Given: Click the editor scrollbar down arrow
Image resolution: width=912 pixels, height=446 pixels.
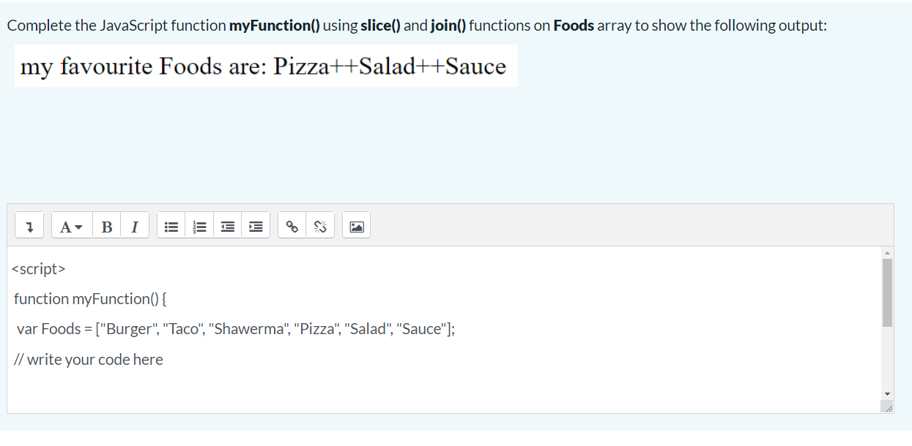Looking at the screenshot, I should [887, 393].
